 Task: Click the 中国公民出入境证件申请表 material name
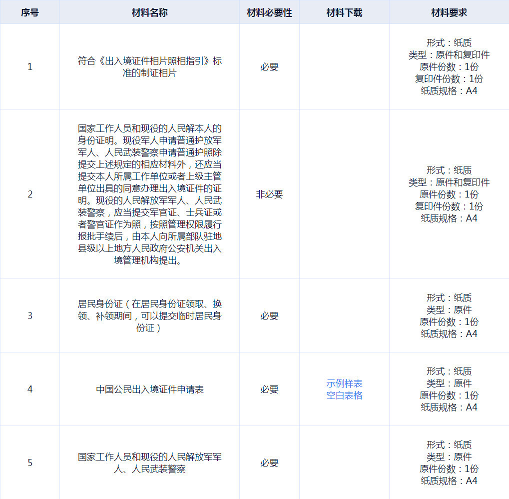(x=149, y=389)
